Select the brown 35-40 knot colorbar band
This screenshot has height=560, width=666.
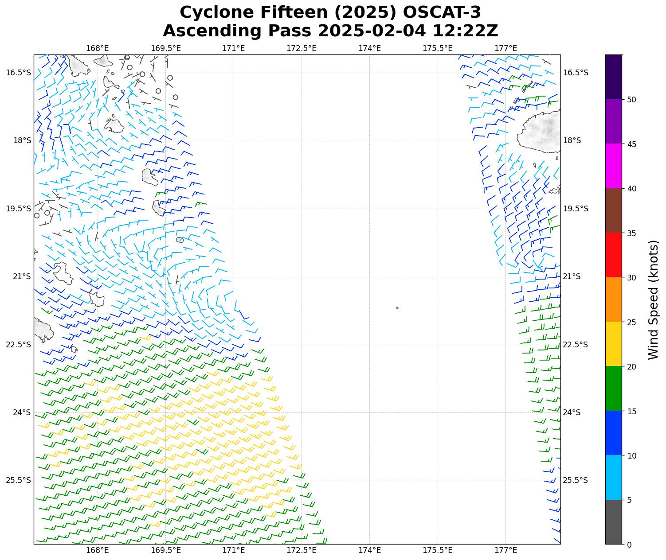(x=614, y=210)
